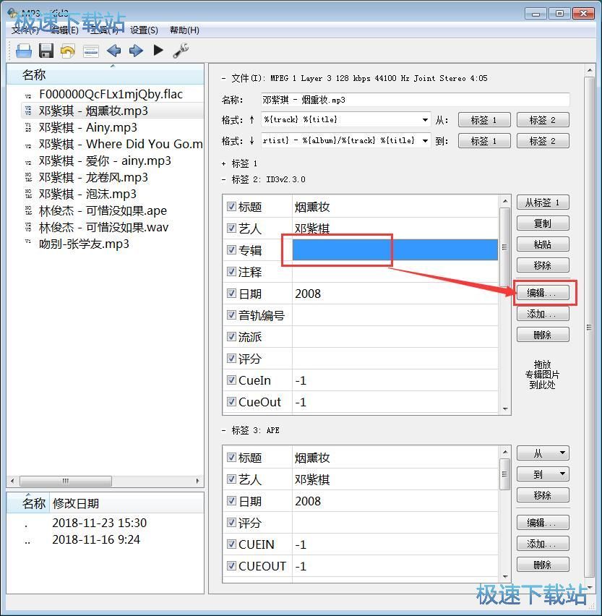Open the options dialog icon on toolbar

tap(91, 50)
